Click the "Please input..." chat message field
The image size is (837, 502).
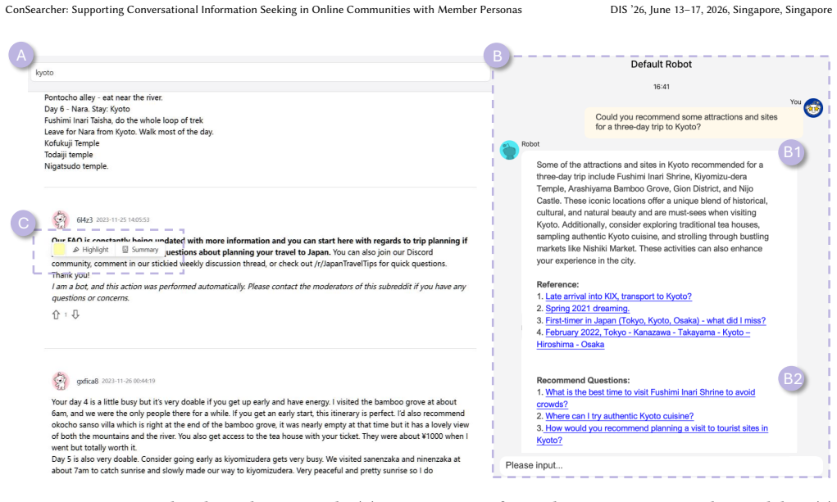[x=661, y=465]
